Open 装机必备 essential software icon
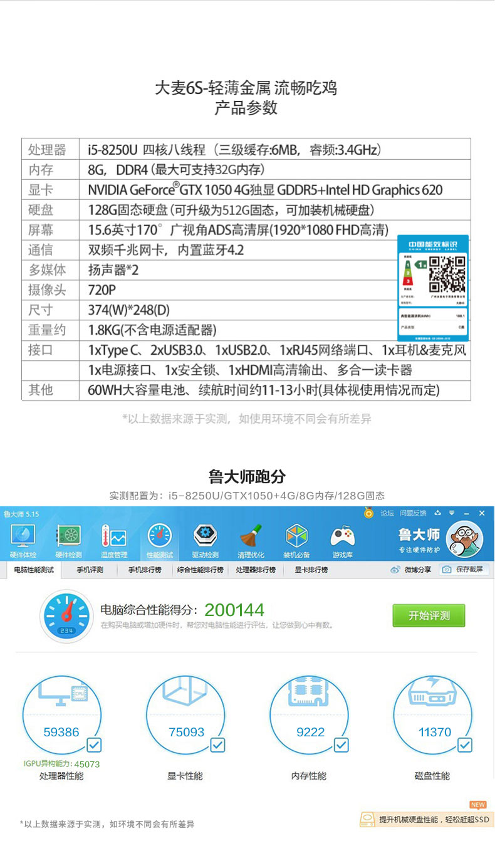The image size is (495, 851). point(297,541)
